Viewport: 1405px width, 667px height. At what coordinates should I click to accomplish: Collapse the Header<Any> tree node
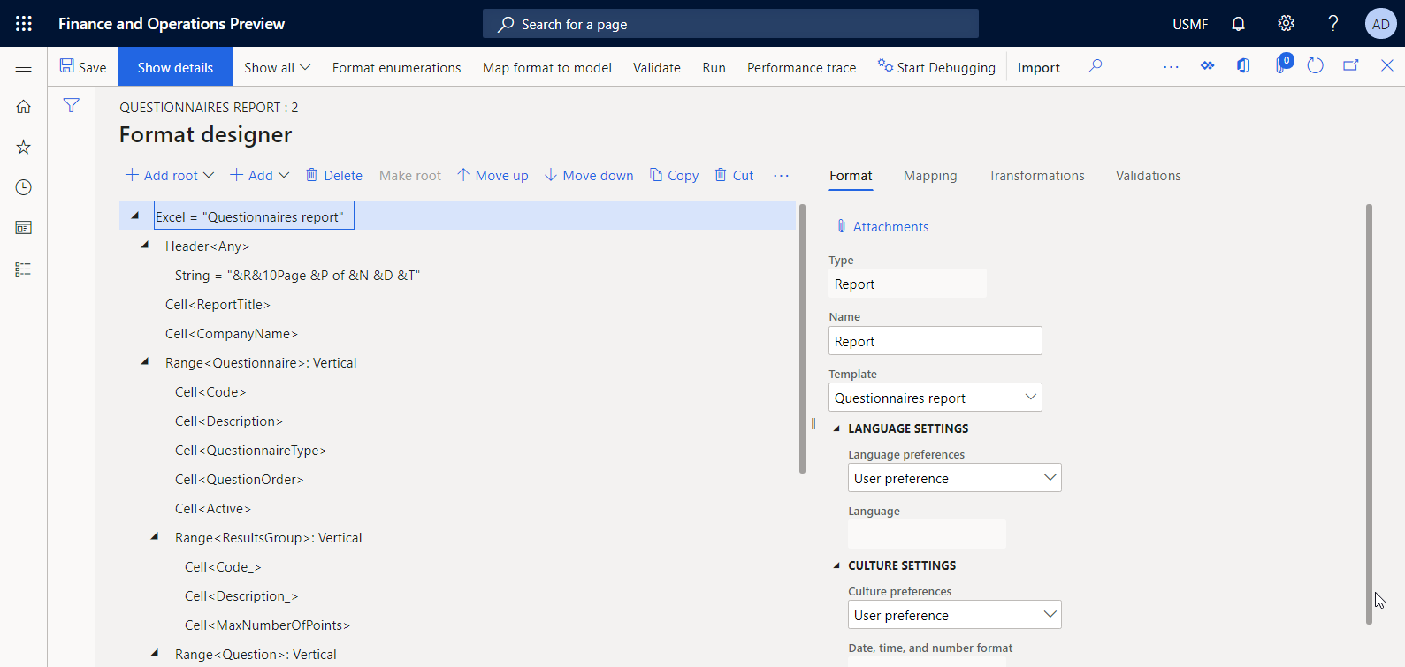click(145, 246)
